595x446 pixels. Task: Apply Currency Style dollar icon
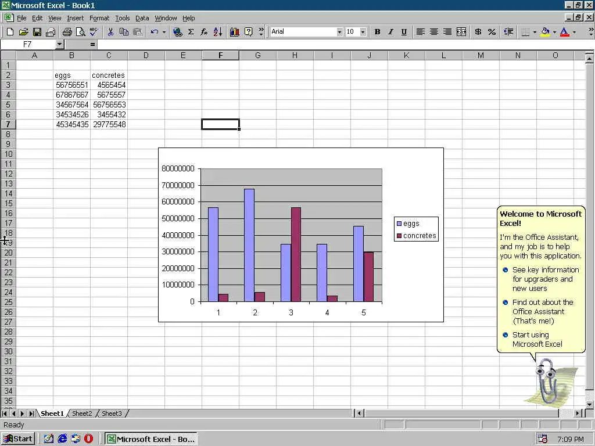point(478,32)
